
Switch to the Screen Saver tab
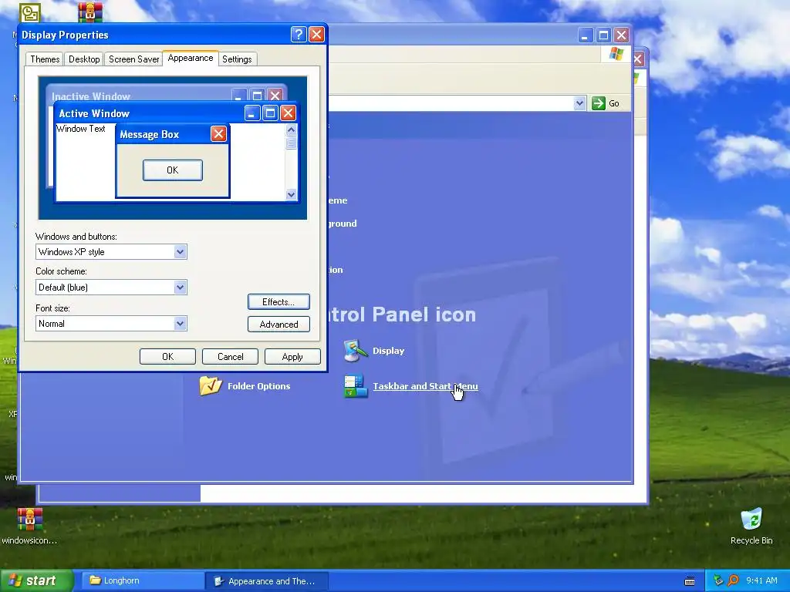133,59
